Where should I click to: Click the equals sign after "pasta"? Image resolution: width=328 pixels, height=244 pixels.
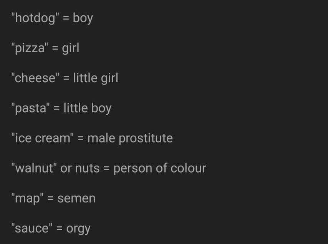(56, 108)
